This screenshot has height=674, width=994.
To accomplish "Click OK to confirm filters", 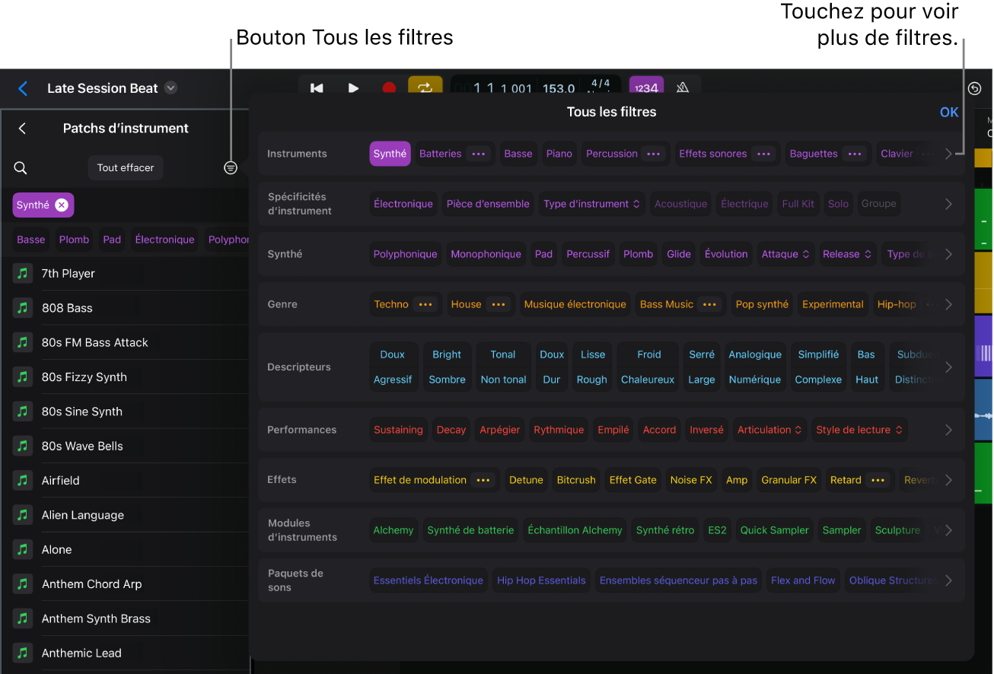I will click(948, 112).
